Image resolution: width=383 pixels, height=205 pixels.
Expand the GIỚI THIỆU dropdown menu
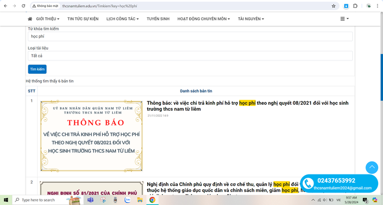pos(48,19)
